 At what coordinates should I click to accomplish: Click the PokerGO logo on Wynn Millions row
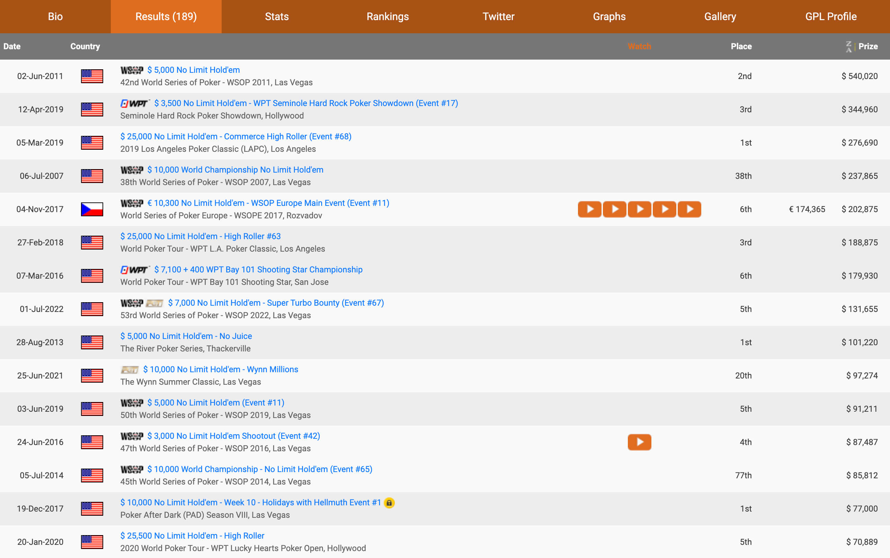point(130,369)
